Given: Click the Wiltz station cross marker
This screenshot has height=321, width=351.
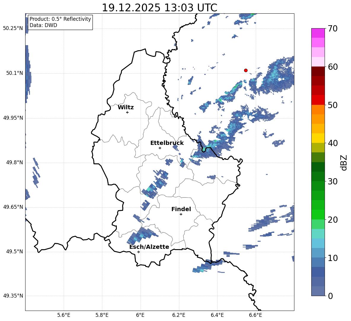Looking at the screenshot, I should pyautogui.click(x=127, y=112).
